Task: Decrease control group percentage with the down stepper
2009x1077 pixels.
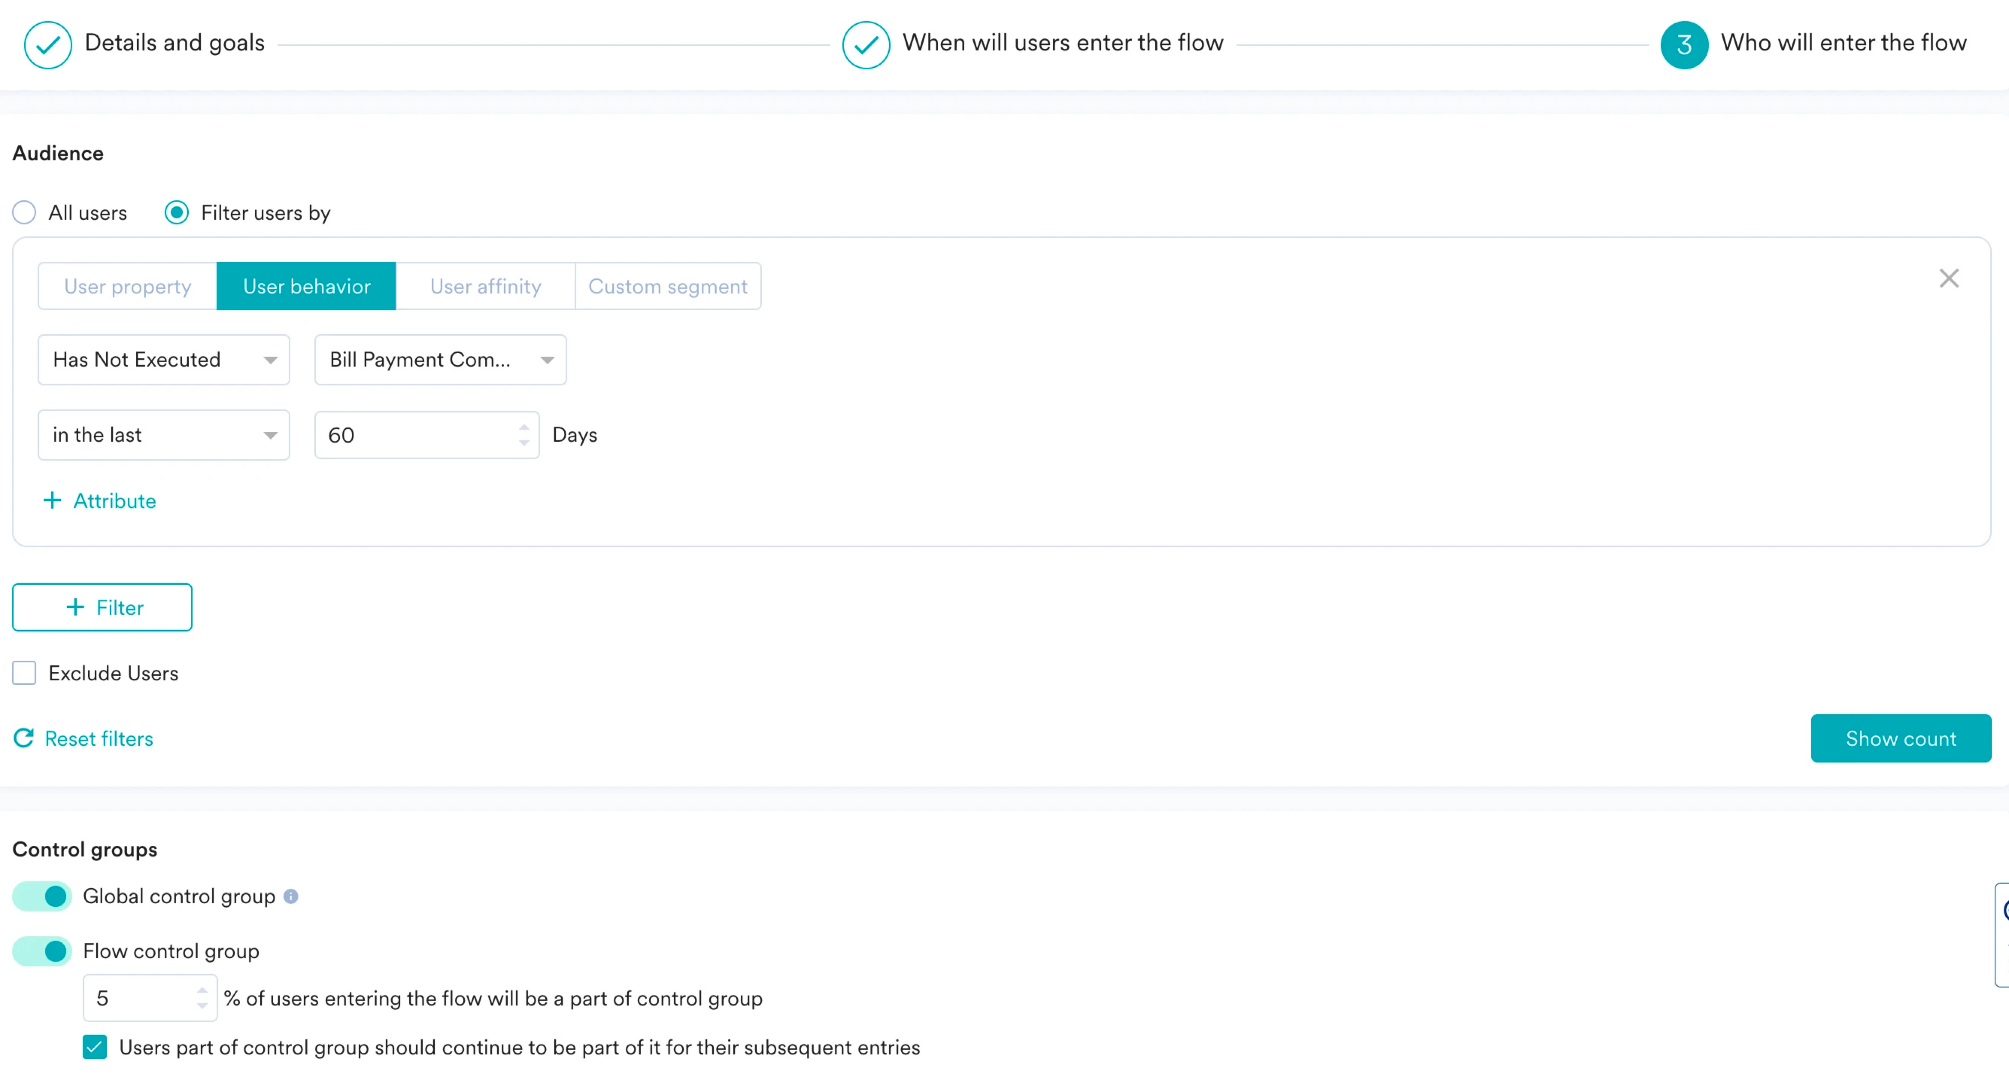Action: coord(202,1006)
